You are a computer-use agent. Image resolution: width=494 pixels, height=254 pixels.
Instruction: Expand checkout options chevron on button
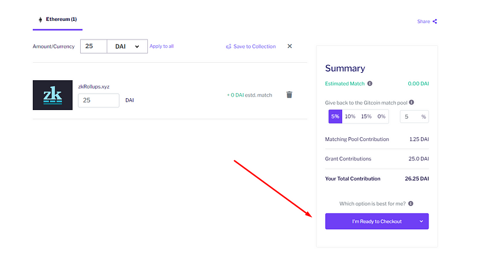(x=421, y=221)
